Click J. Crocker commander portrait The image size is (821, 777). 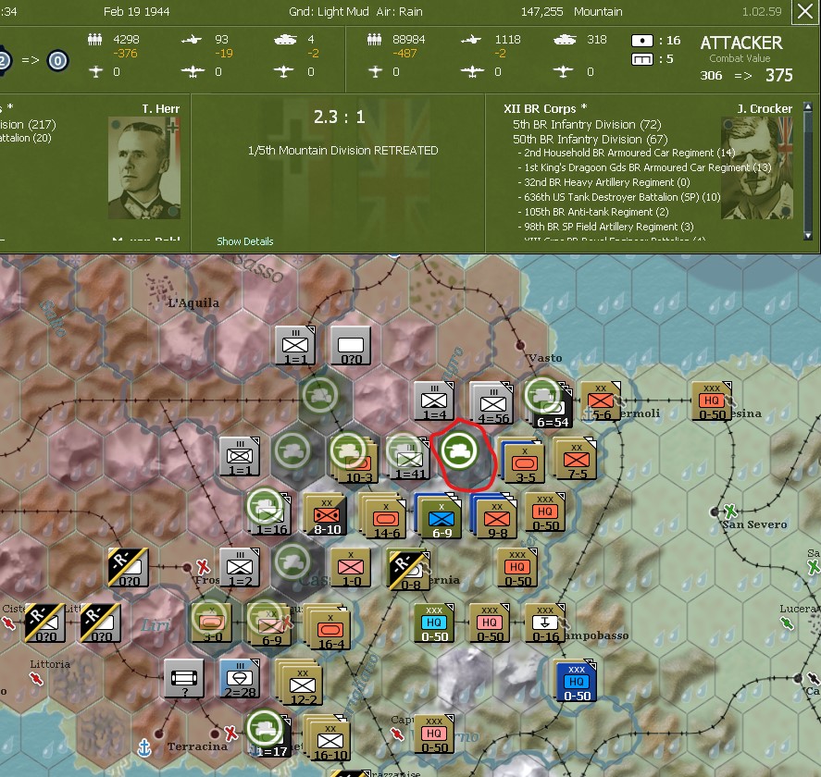point(756,168)
